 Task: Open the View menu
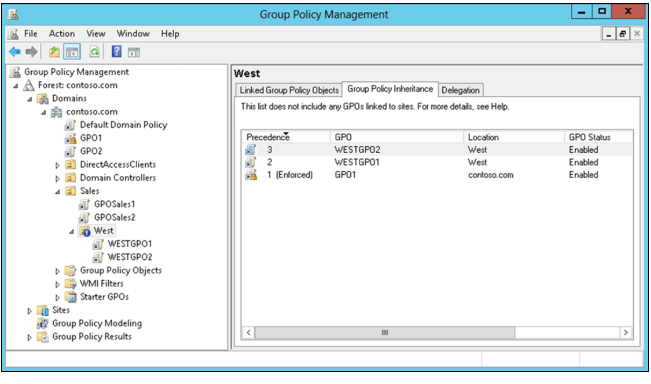pyautogui.click(x=96, y=34)
